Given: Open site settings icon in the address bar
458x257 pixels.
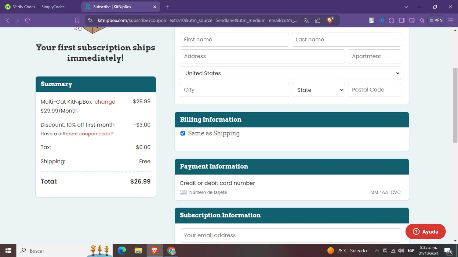Looking at the screenshot, I should (x=90, y=20).
